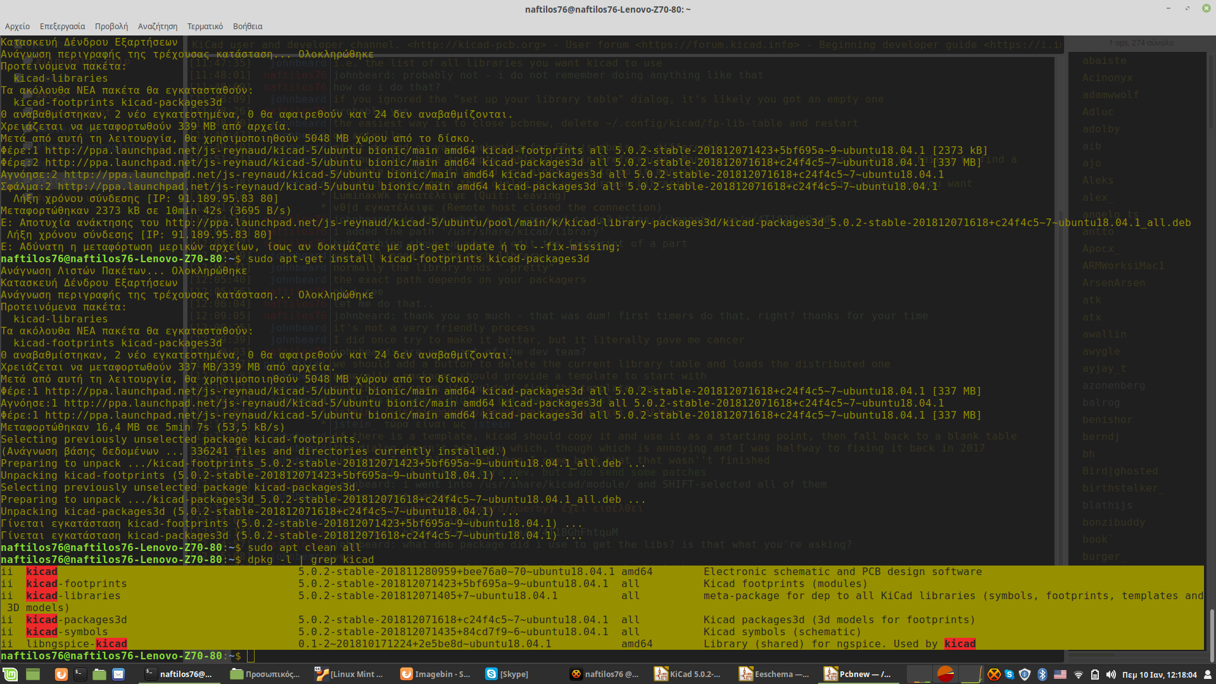
Task: Open the update manager shield tray icon
Action: coord(1025,674)
